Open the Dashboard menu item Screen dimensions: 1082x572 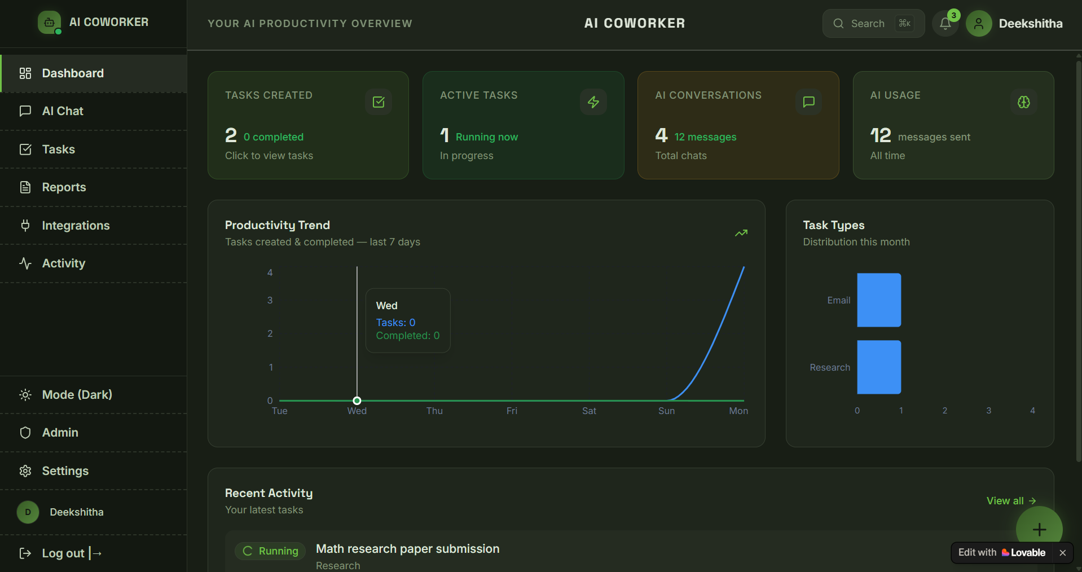point(93,73)
